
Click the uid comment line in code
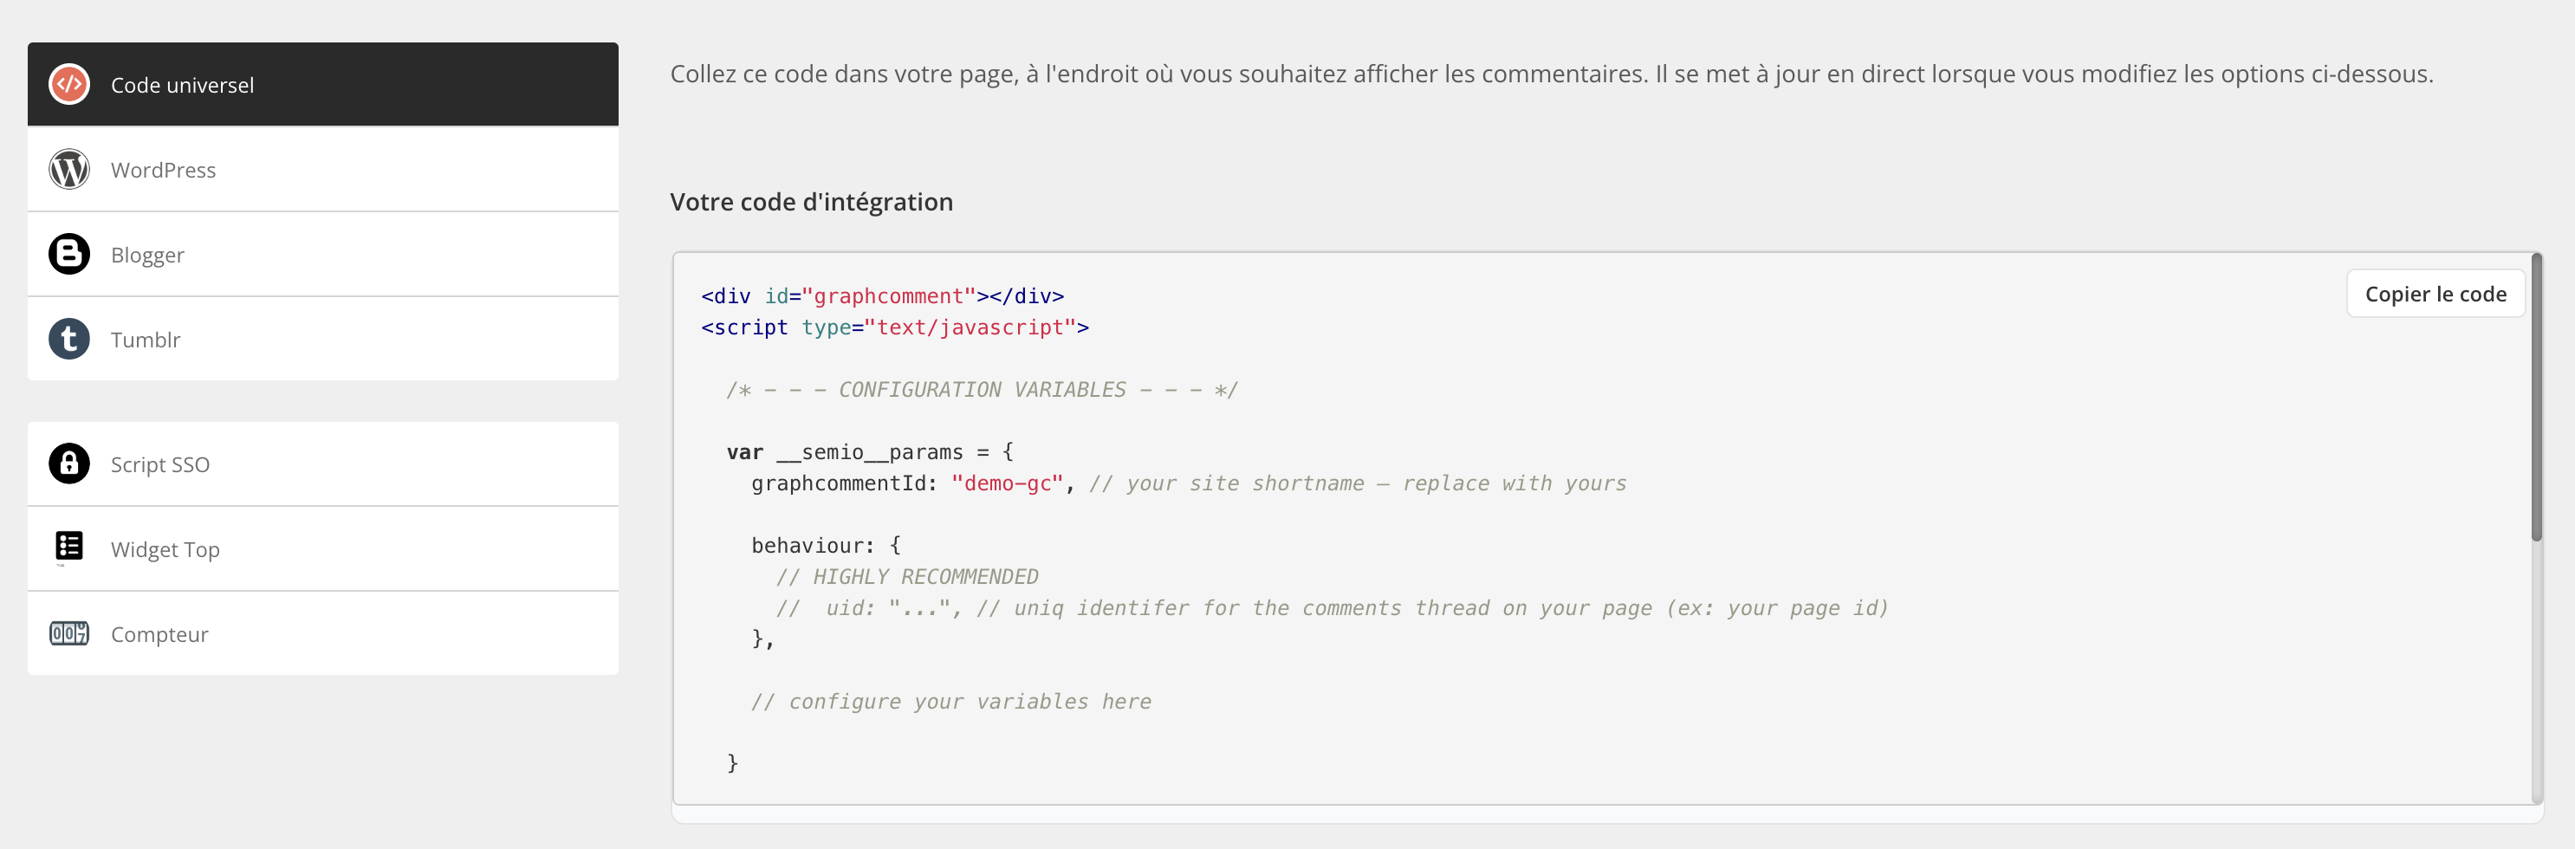(x=1333, y=608)
